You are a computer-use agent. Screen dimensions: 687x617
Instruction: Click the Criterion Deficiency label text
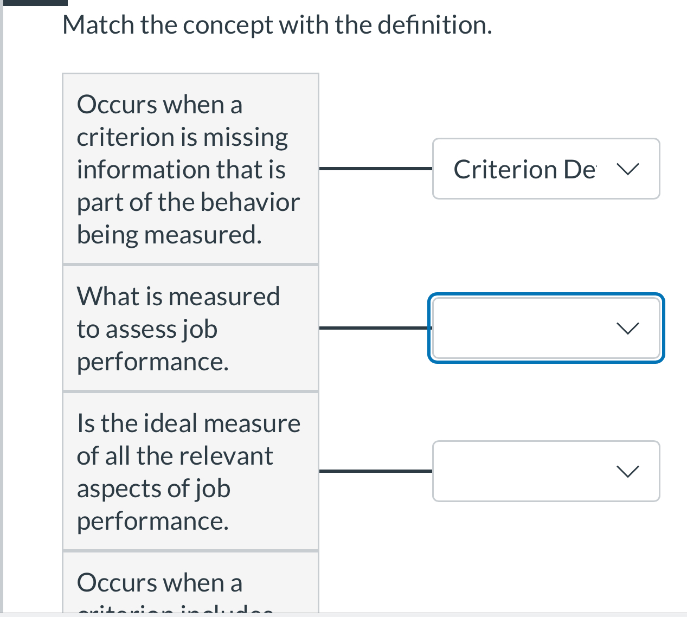click(x=524, y=169)
